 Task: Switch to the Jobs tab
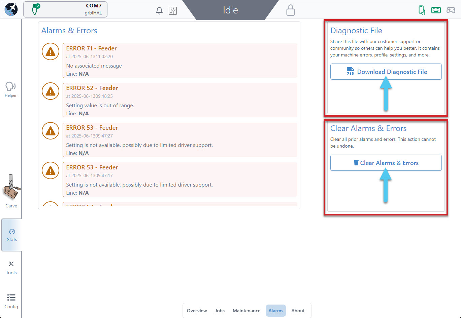point(220,311)
